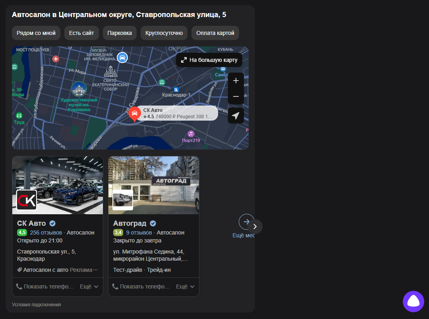Screen dimensions: 429x319
Task: Click the next-cards chevron arrow
Action: tap(255, 227)
